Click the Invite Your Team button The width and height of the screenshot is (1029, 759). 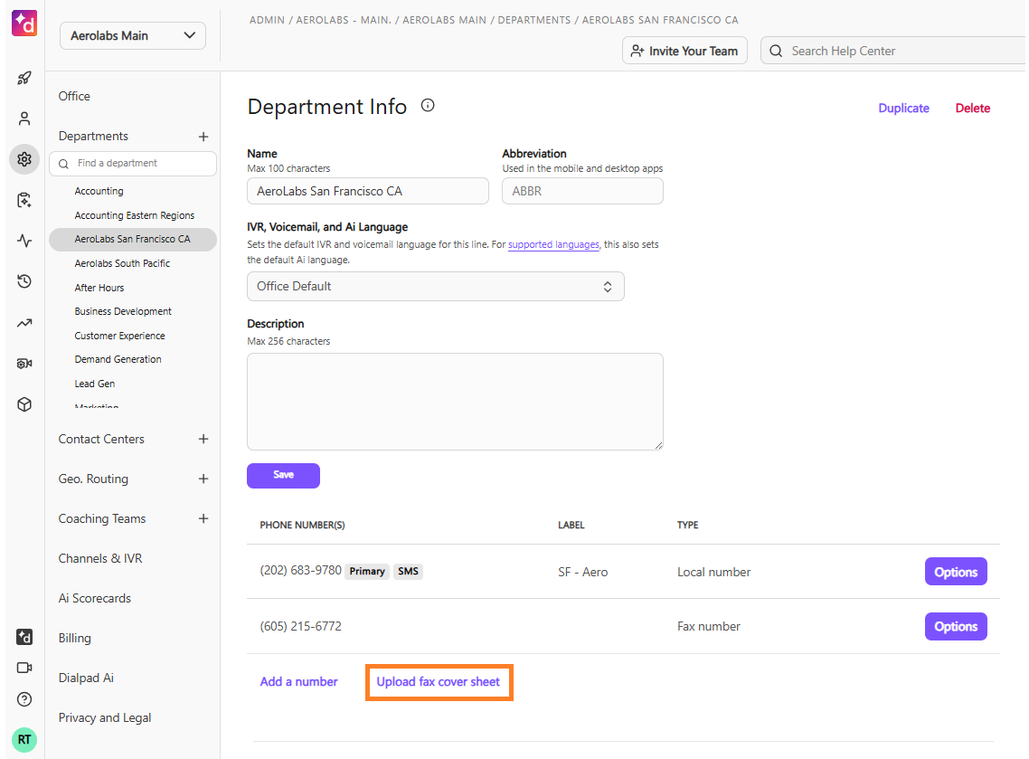684,51
